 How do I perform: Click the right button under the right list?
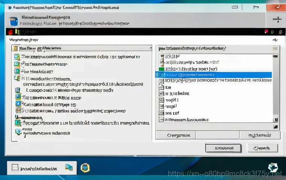260,135
